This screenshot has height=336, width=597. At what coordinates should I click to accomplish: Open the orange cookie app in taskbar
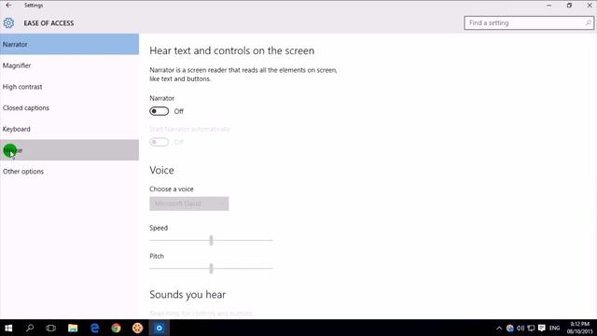[137, 328]
